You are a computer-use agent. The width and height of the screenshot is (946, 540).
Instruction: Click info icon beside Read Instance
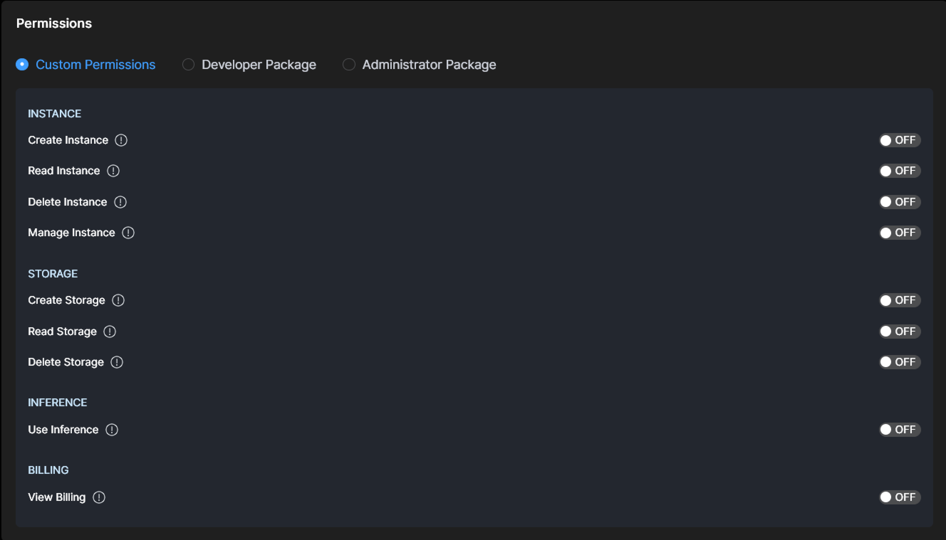pos(113,171)
